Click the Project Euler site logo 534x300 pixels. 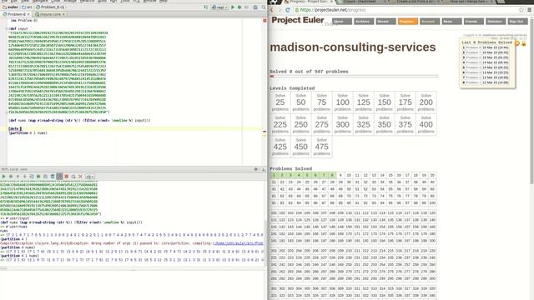coord(298,20)
